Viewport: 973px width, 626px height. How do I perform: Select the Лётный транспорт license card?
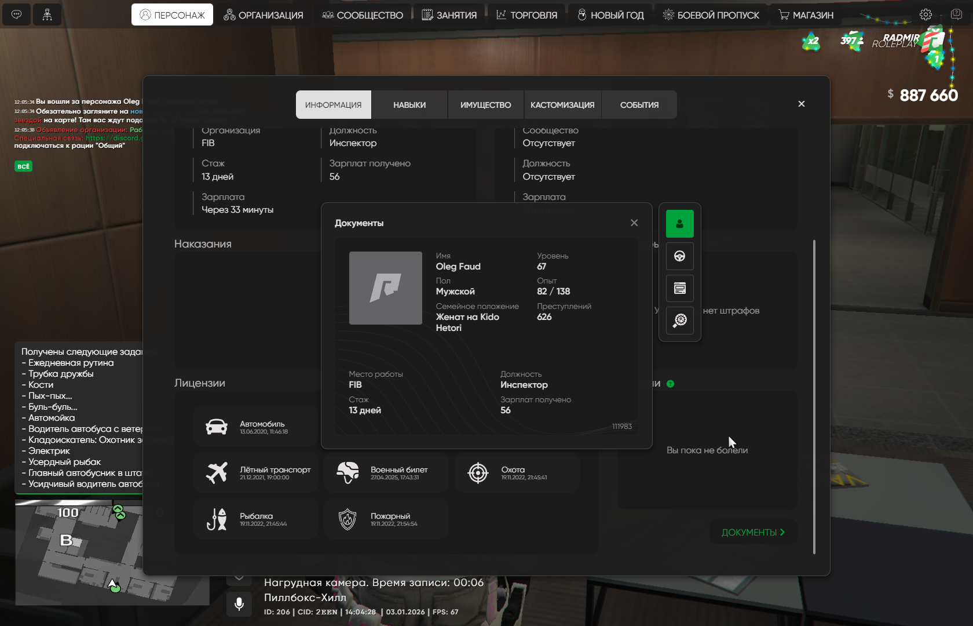coord(255,473)
